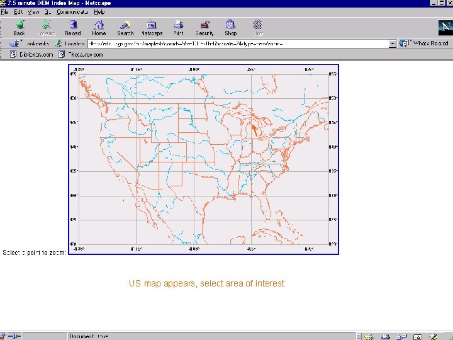Screen dimensions: 453x340
Task: Click the Location URL field
Action: click(x=238, y=44)
